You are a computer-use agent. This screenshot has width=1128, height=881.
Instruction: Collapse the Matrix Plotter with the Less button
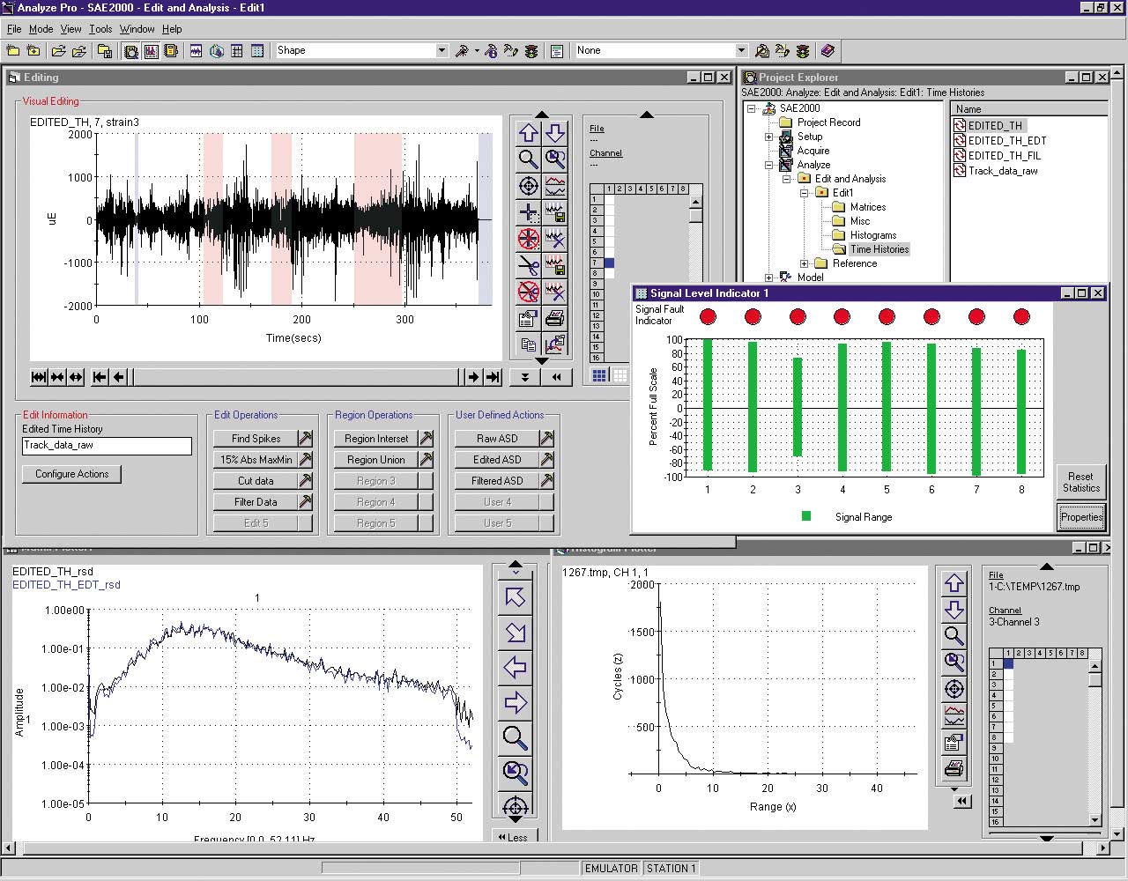514,837
